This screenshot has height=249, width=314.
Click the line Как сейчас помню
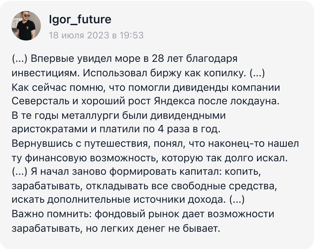point(146,88)
